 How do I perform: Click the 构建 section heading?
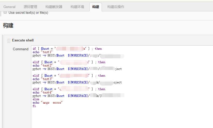click(8, 26)
